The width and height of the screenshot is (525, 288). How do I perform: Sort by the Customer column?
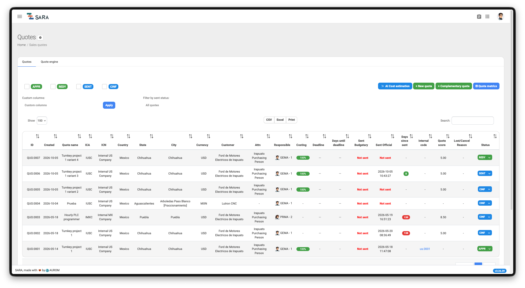(242, 136)
